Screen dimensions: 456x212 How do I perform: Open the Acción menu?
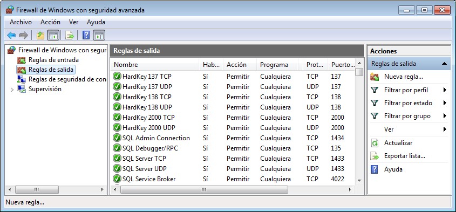[x=50, y=22]
